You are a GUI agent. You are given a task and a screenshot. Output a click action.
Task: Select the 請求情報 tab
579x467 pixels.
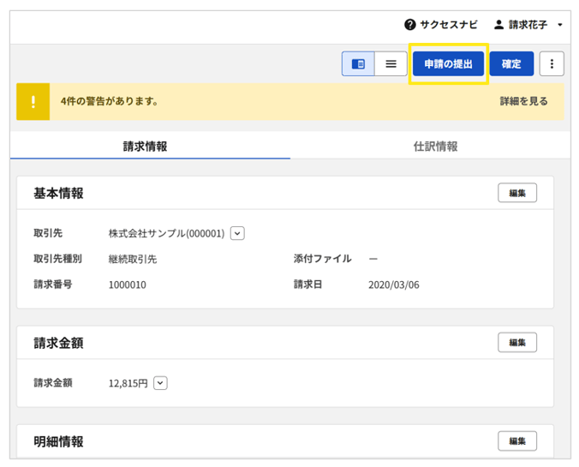[145, 147]
